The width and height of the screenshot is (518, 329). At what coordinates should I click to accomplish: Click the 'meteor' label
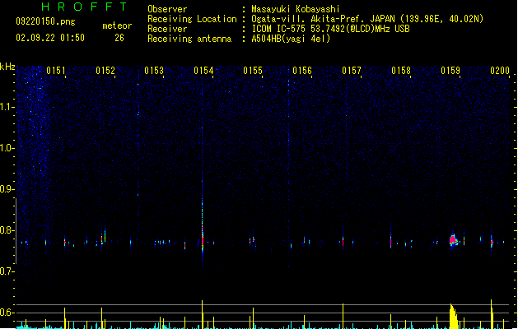pyautogui.click(x=117, y=25)
